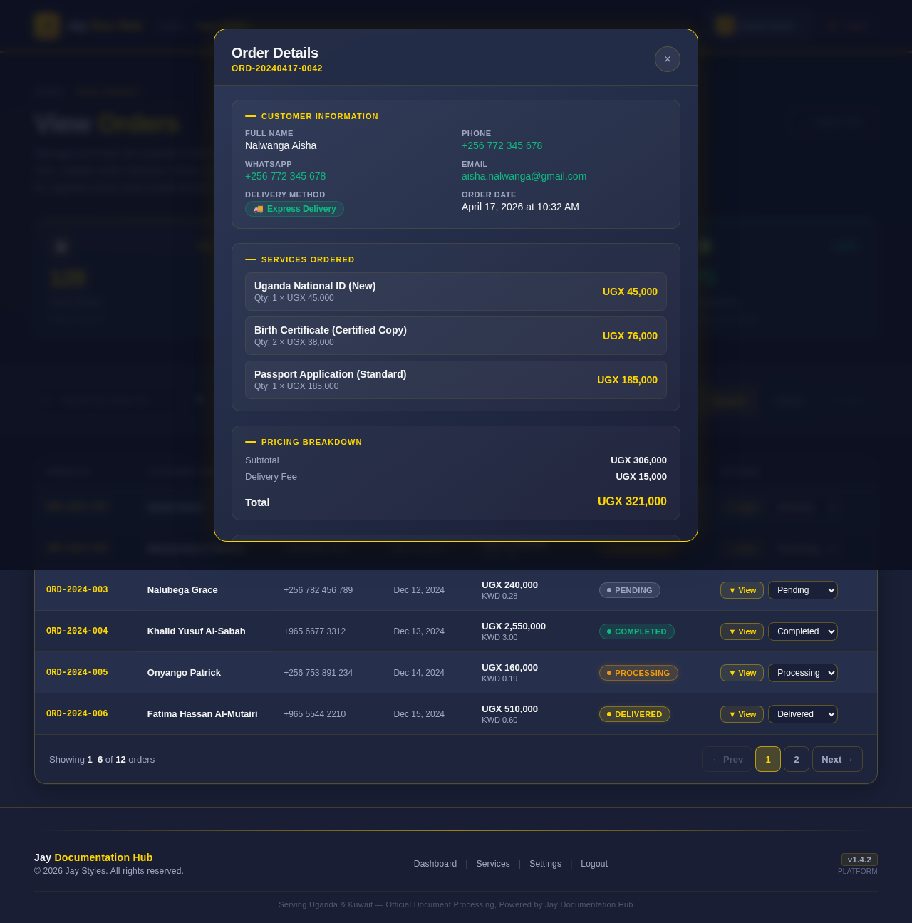Click the DELIVERED status badge
This screenshot has height=923, width=912.
click(x=635, y=714)
